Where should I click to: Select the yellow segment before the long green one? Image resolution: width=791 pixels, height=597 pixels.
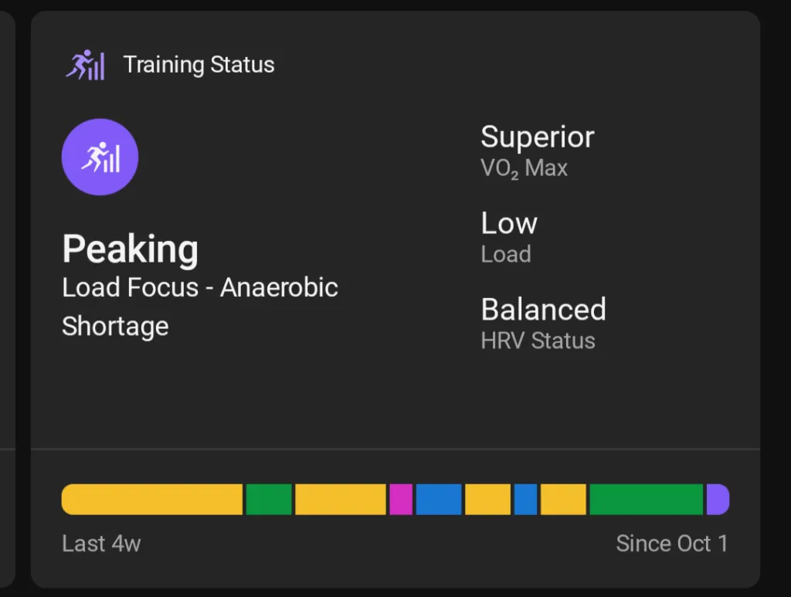563,500
